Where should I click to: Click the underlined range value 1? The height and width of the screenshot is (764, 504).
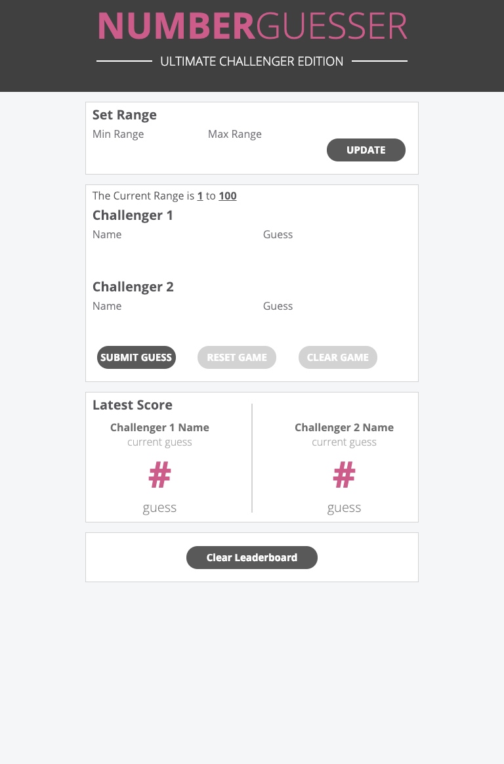[199, 196]
